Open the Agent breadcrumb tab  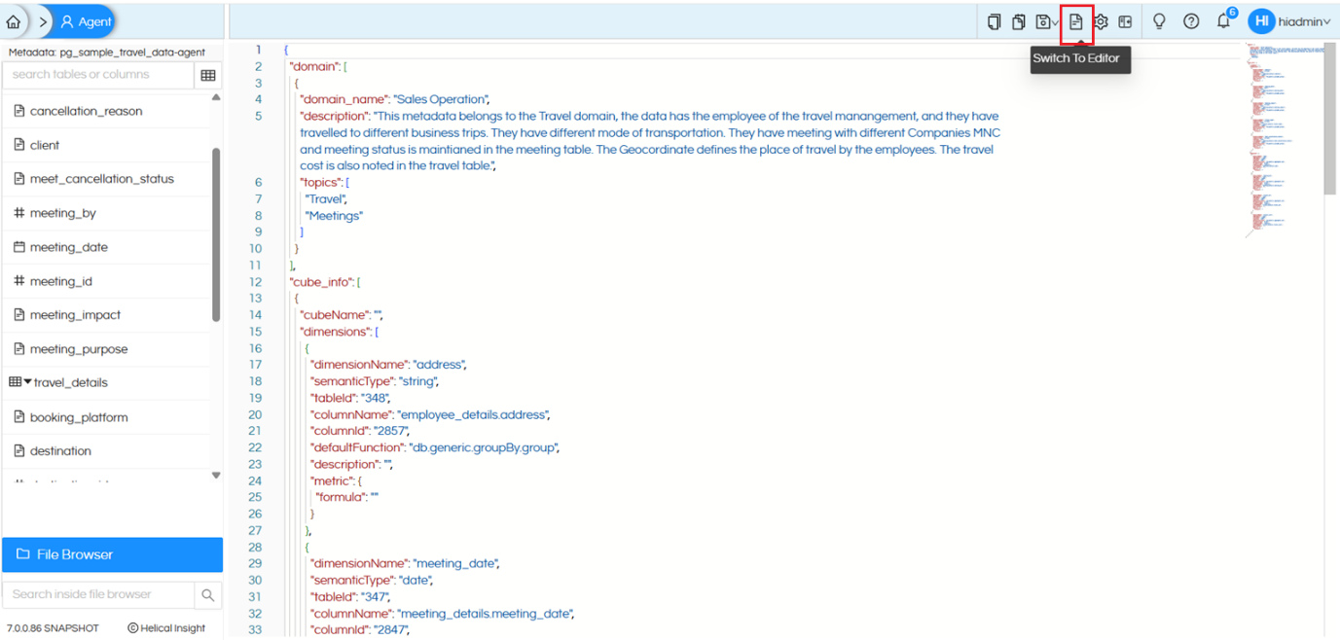86,21
